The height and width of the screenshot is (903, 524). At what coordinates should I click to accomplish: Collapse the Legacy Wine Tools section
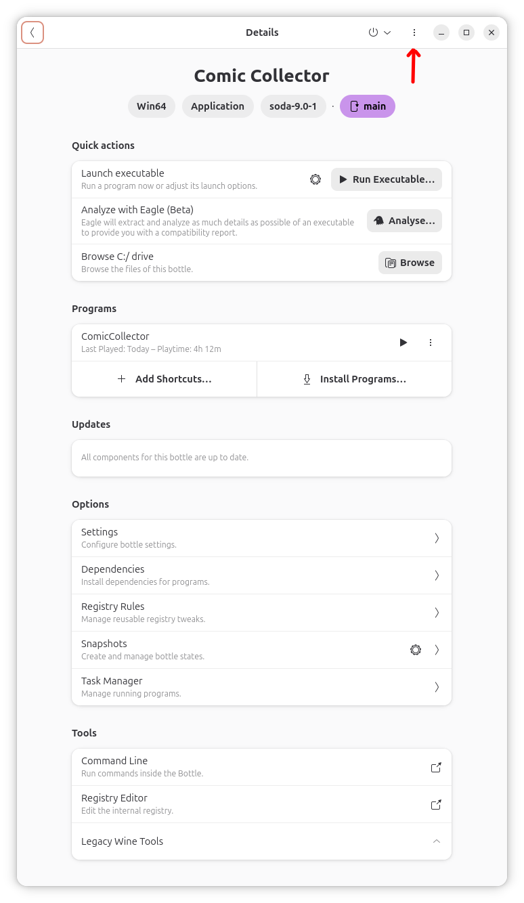(x=261, y=841)
